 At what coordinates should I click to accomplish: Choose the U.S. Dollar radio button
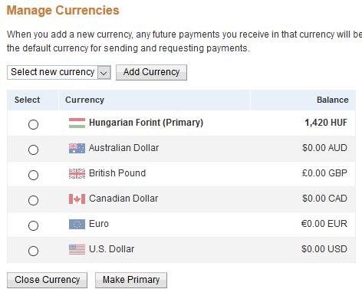33,251
